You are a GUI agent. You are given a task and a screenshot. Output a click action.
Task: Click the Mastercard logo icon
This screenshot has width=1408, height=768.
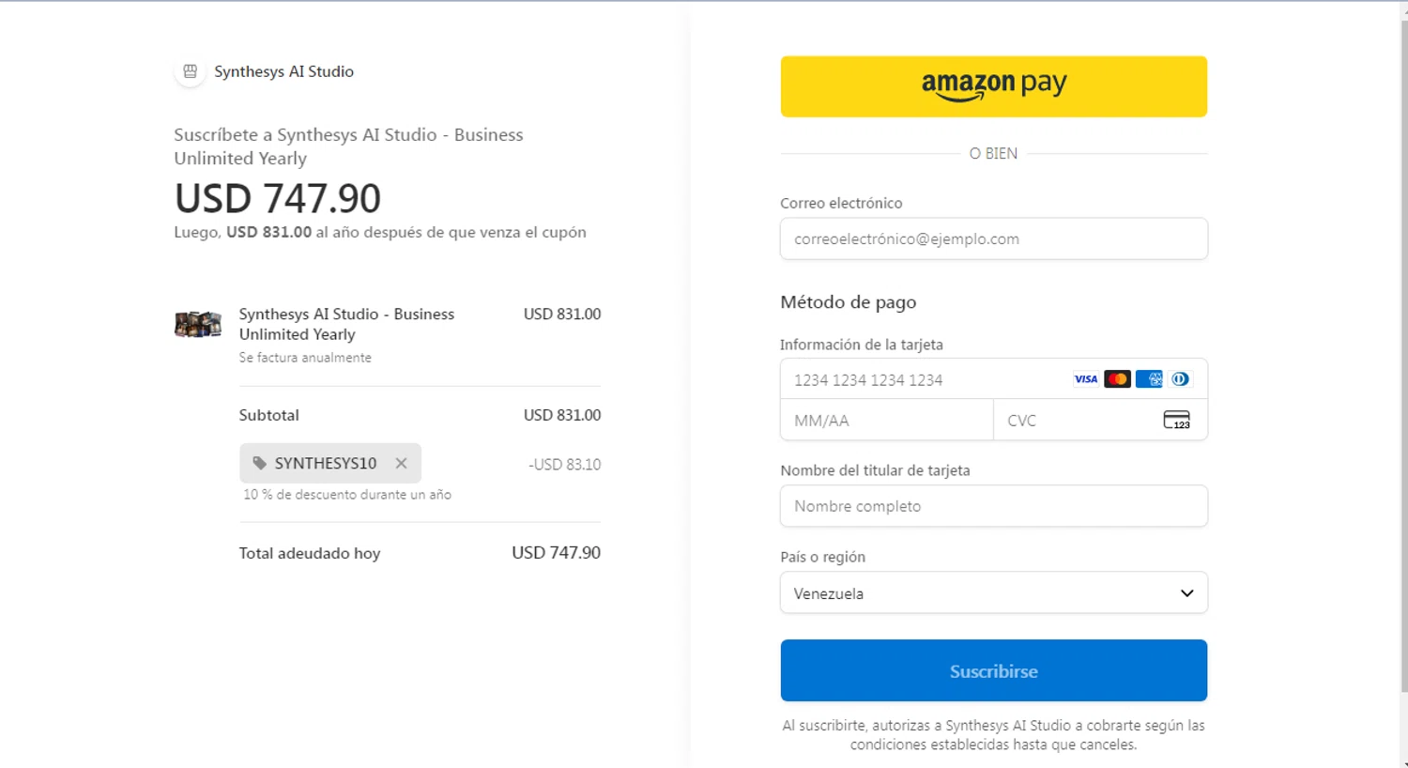click(x=1117, y=379)
